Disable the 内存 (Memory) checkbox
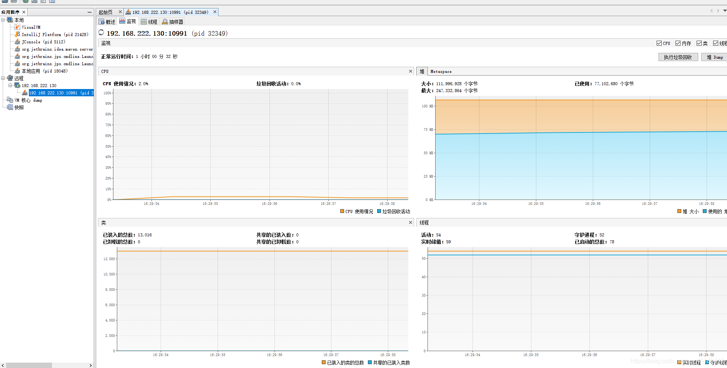The width and height of the screenshot is (727, 368). click(x=677, y=43)
